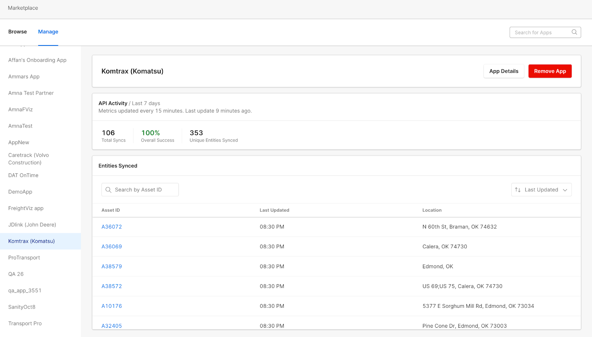Open DAT OnTime in sidebar

pos(23,175)
